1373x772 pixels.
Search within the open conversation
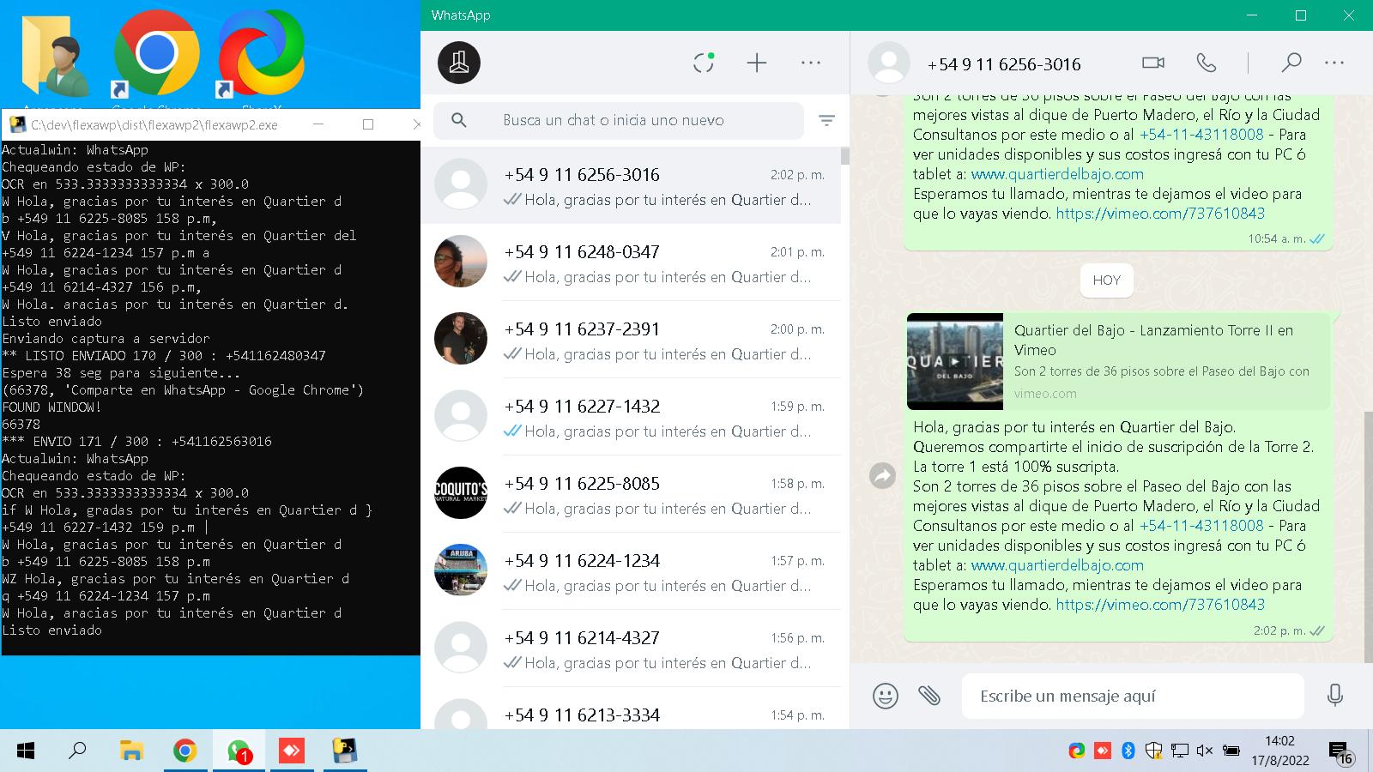1291,63
